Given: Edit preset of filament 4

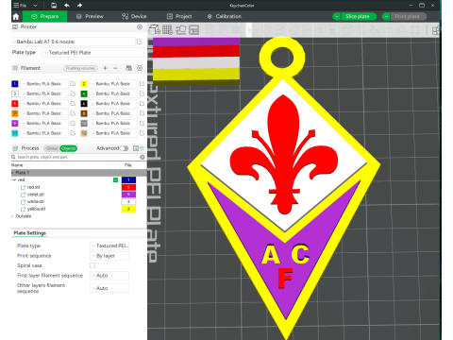Looking at the screenshot, I should pyautogui.click(x=142, y=93).
